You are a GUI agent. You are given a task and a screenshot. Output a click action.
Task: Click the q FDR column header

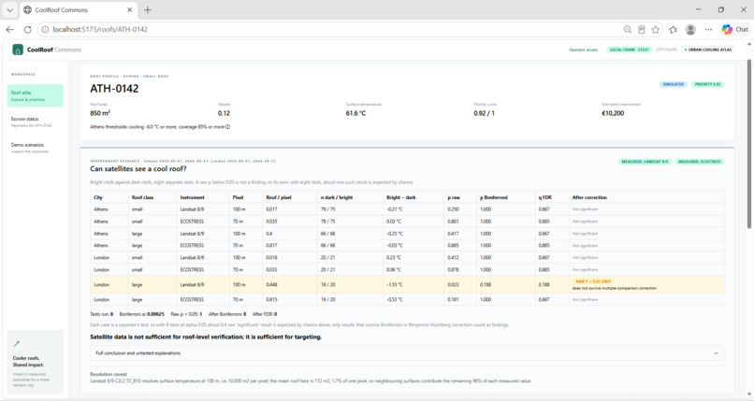(545, 197)
